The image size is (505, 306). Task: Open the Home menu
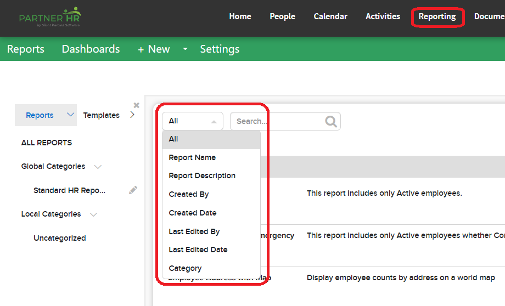point(240,16)
